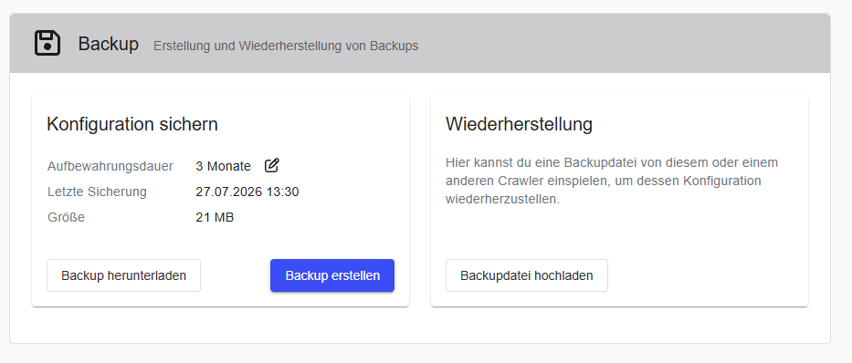Click the date '27.07.2026 13:30'
Viewport: 852px width, 363px height.
[x=247, y=192]
